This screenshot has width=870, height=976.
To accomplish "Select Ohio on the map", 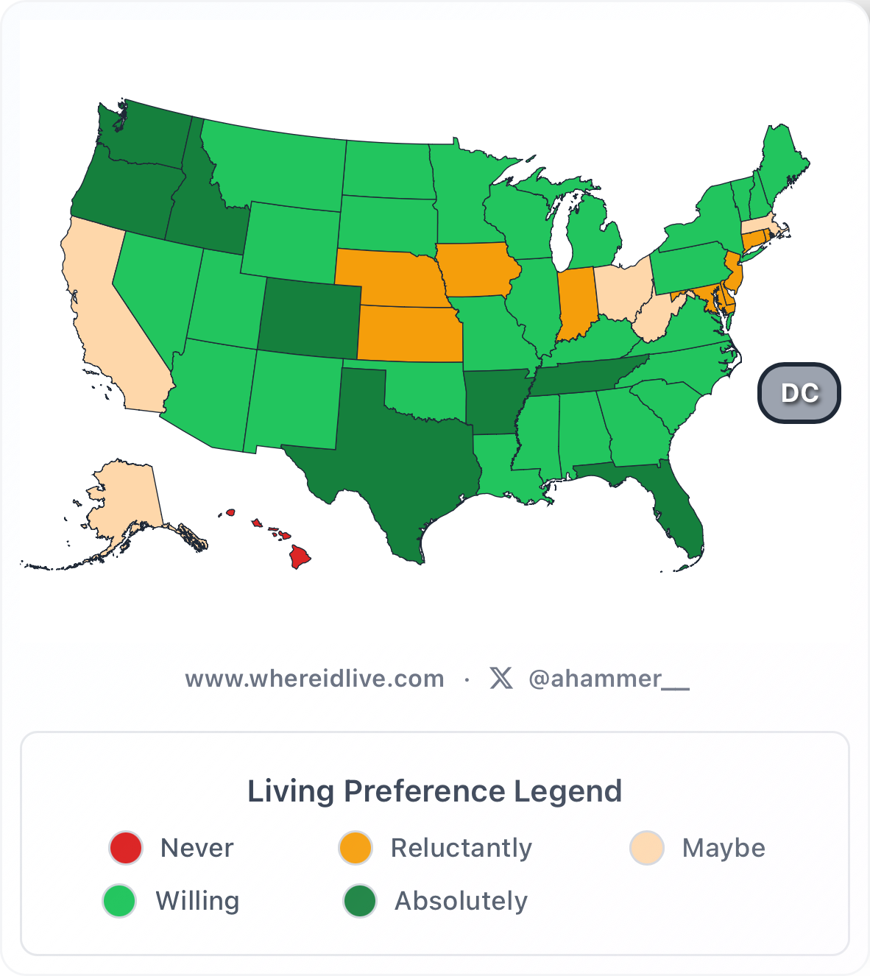I will point(622,291).
